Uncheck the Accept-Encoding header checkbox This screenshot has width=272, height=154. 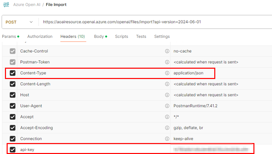[x=13, y=127]
